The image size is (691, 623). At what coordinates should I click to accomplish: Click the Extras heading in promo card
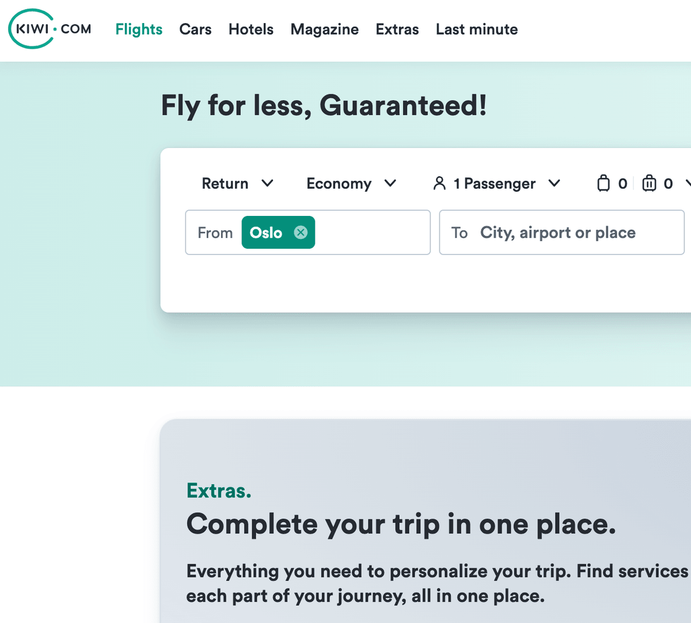219,491
